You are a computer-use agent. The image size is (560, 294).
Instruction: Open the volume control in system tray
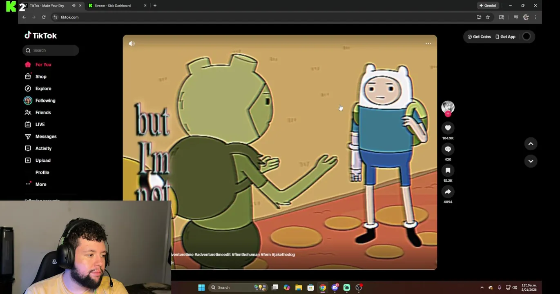point(515,287)
